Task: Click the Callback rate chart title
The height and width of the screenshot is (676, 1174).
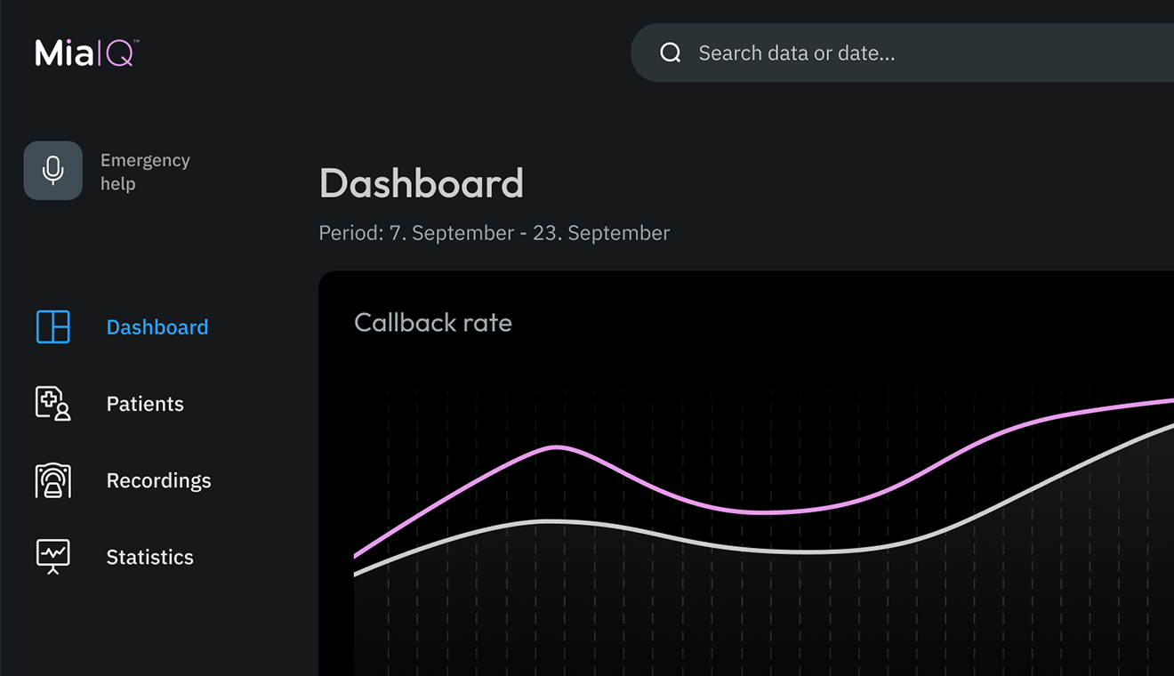Action: coord(433,322)
